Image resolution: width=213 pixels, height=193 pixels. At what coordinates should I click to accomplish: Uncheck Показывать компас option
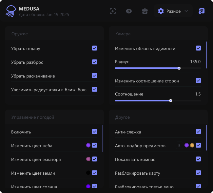pos(198,159)
